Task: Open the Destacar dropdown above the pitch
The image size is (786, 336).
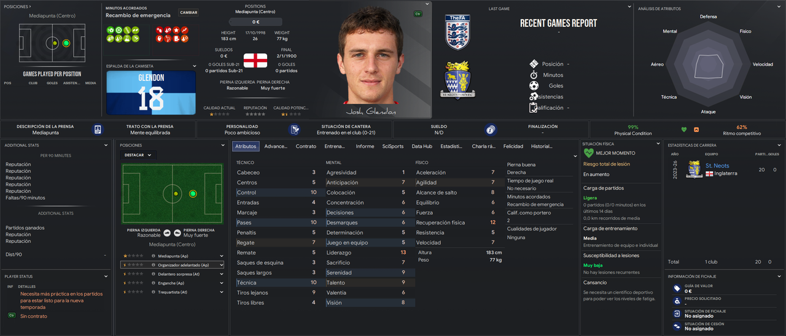Action: [x=138, y=155]
